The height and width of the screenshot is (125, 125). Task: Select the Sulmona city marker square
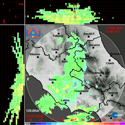coord(100,75)
